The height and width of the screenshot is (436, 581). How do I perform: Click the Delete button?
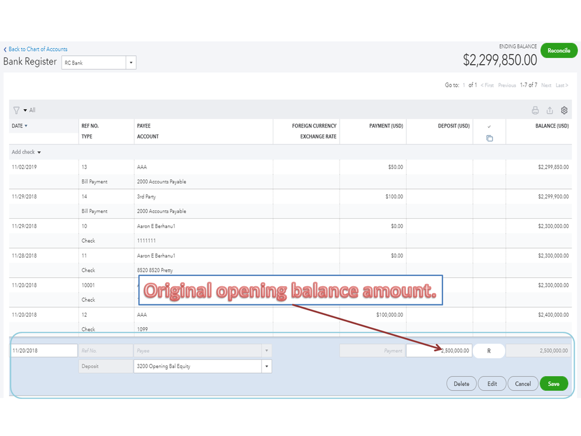(461, 384)
